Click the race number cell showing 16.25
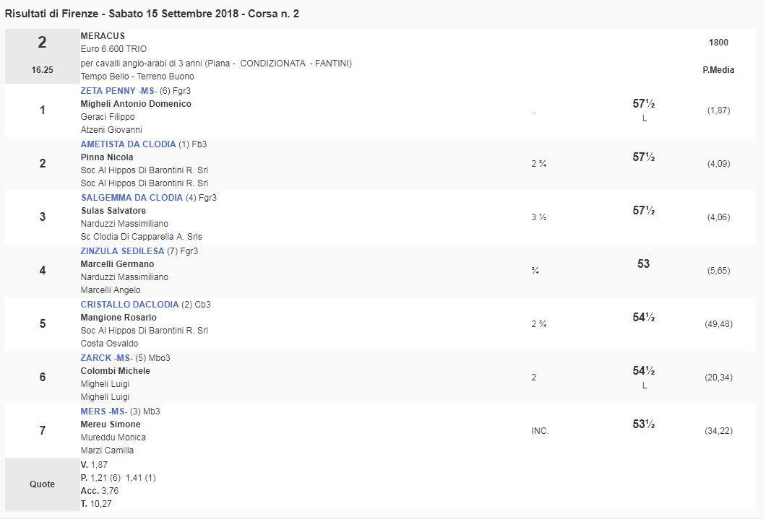 (x=42, y=70)
